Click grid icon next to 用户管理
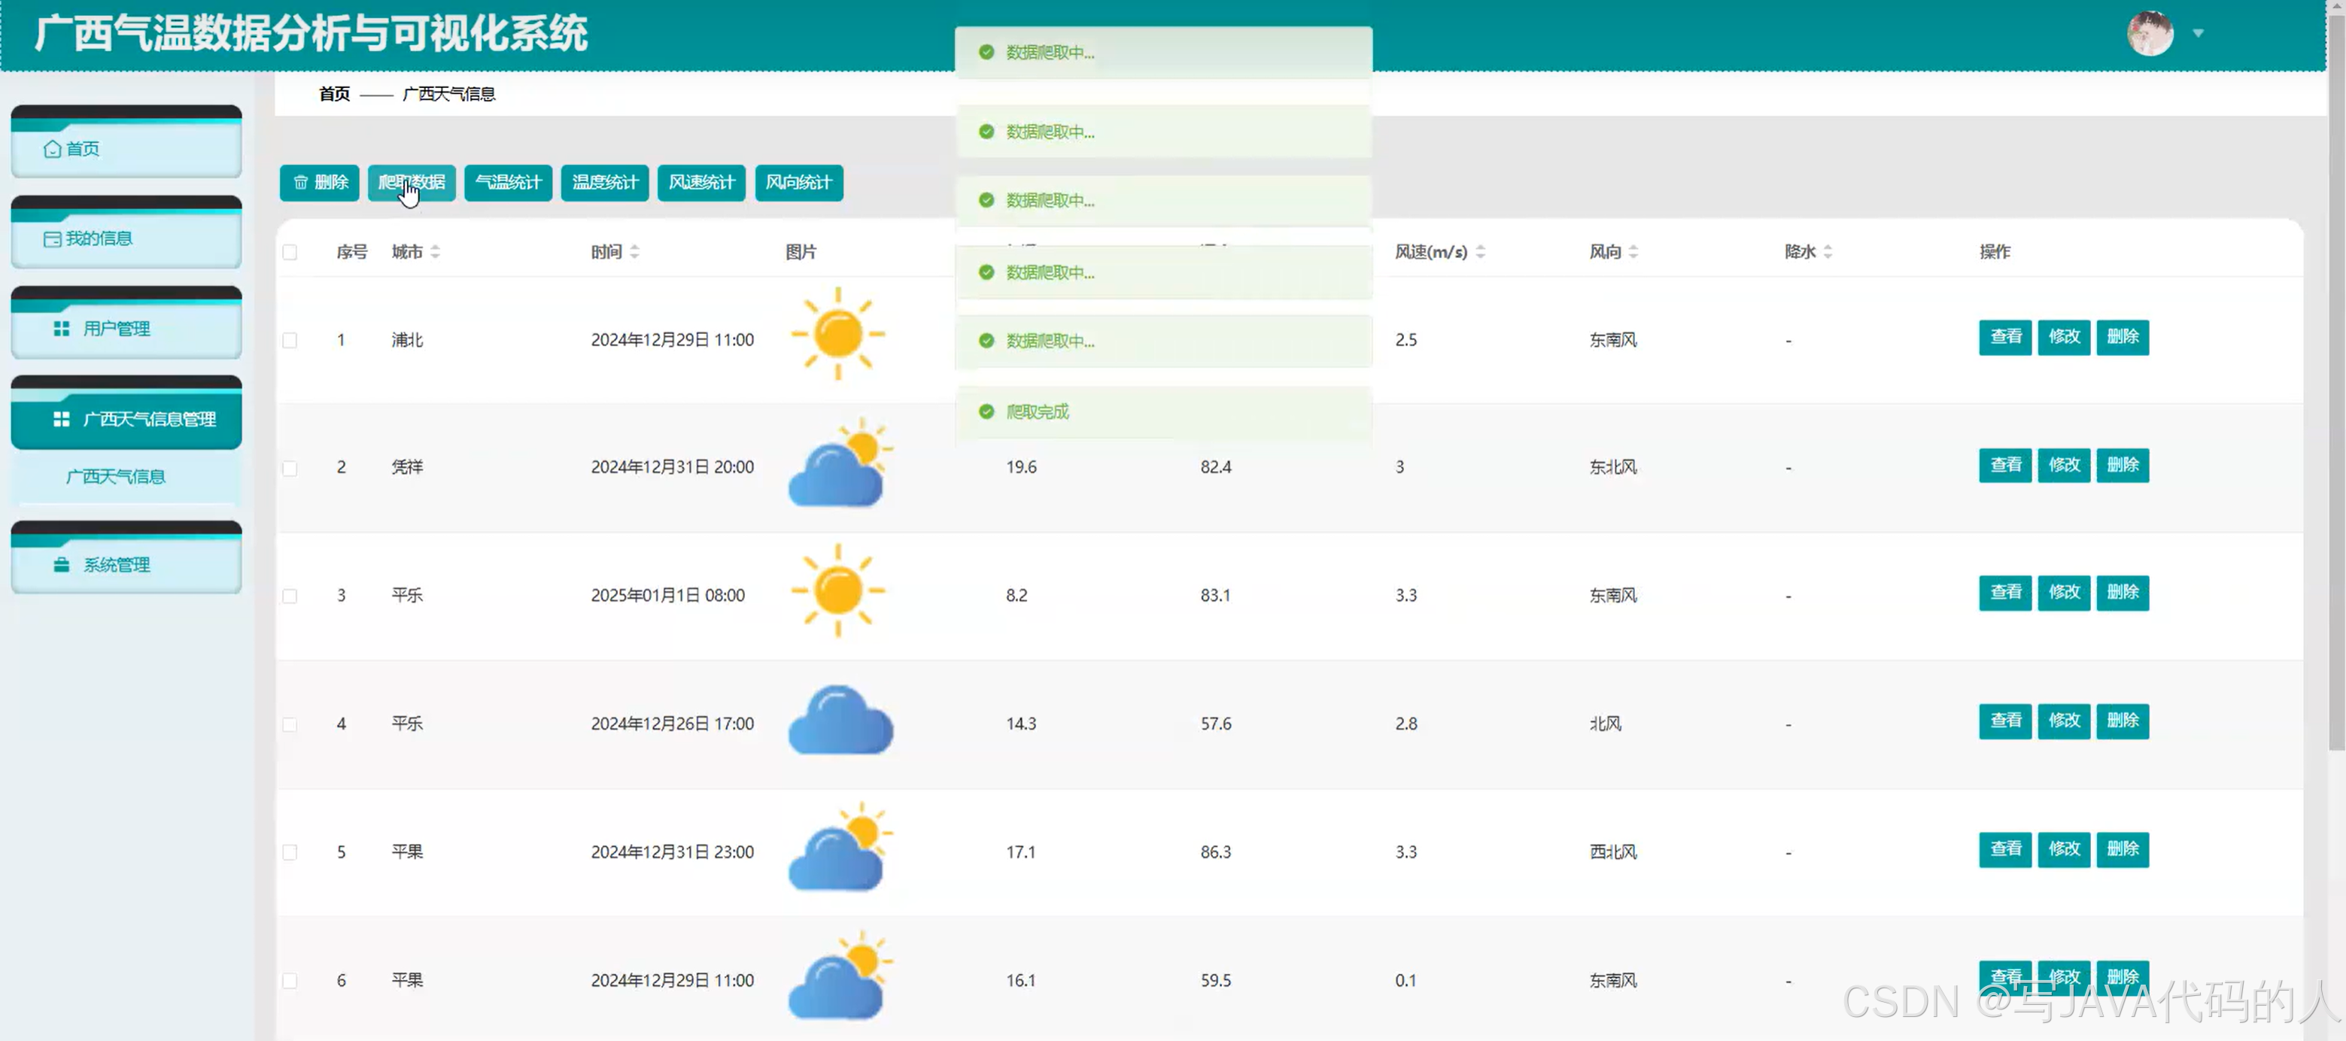 point(61,329)
